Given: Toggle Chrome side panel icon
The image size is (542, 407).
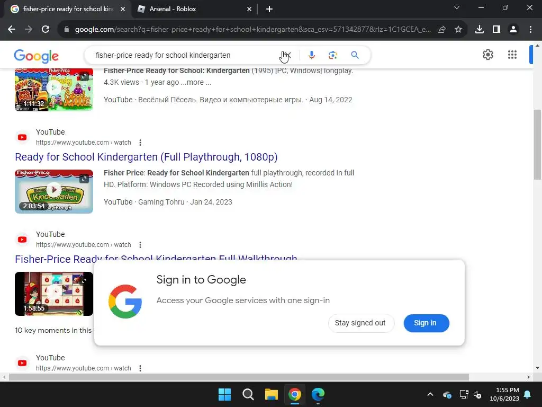Looking at the screenshot, I should click(x=496, y=30).
